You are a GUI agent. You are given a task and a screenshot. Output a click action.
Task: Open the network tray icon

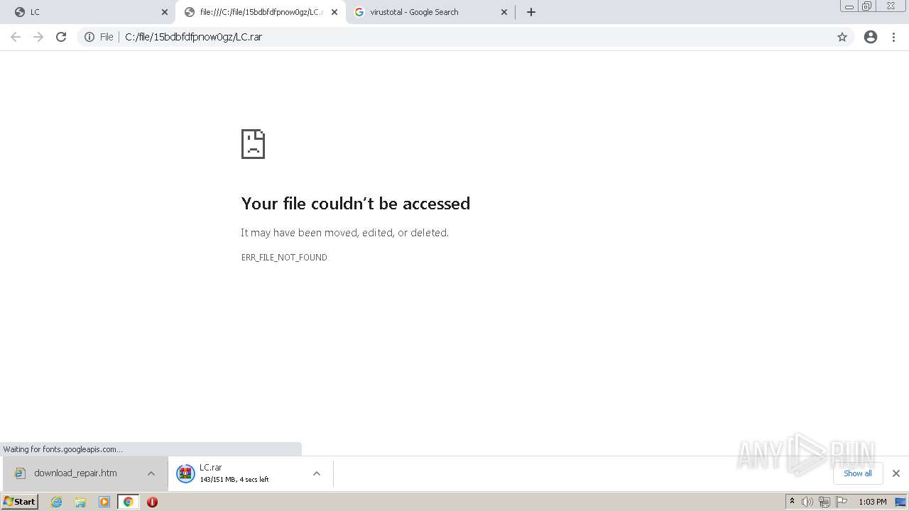(x=824, y=502)
